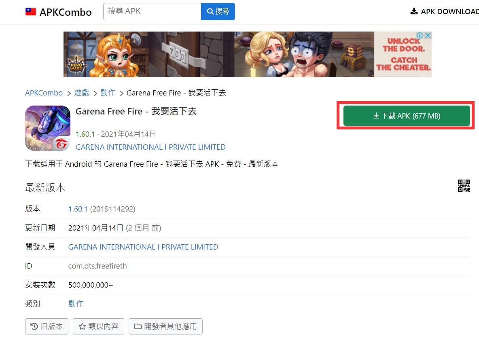Close the ad with the X icon
The image size is (479, 345).
pyautogui.click(x=428, y=36)
